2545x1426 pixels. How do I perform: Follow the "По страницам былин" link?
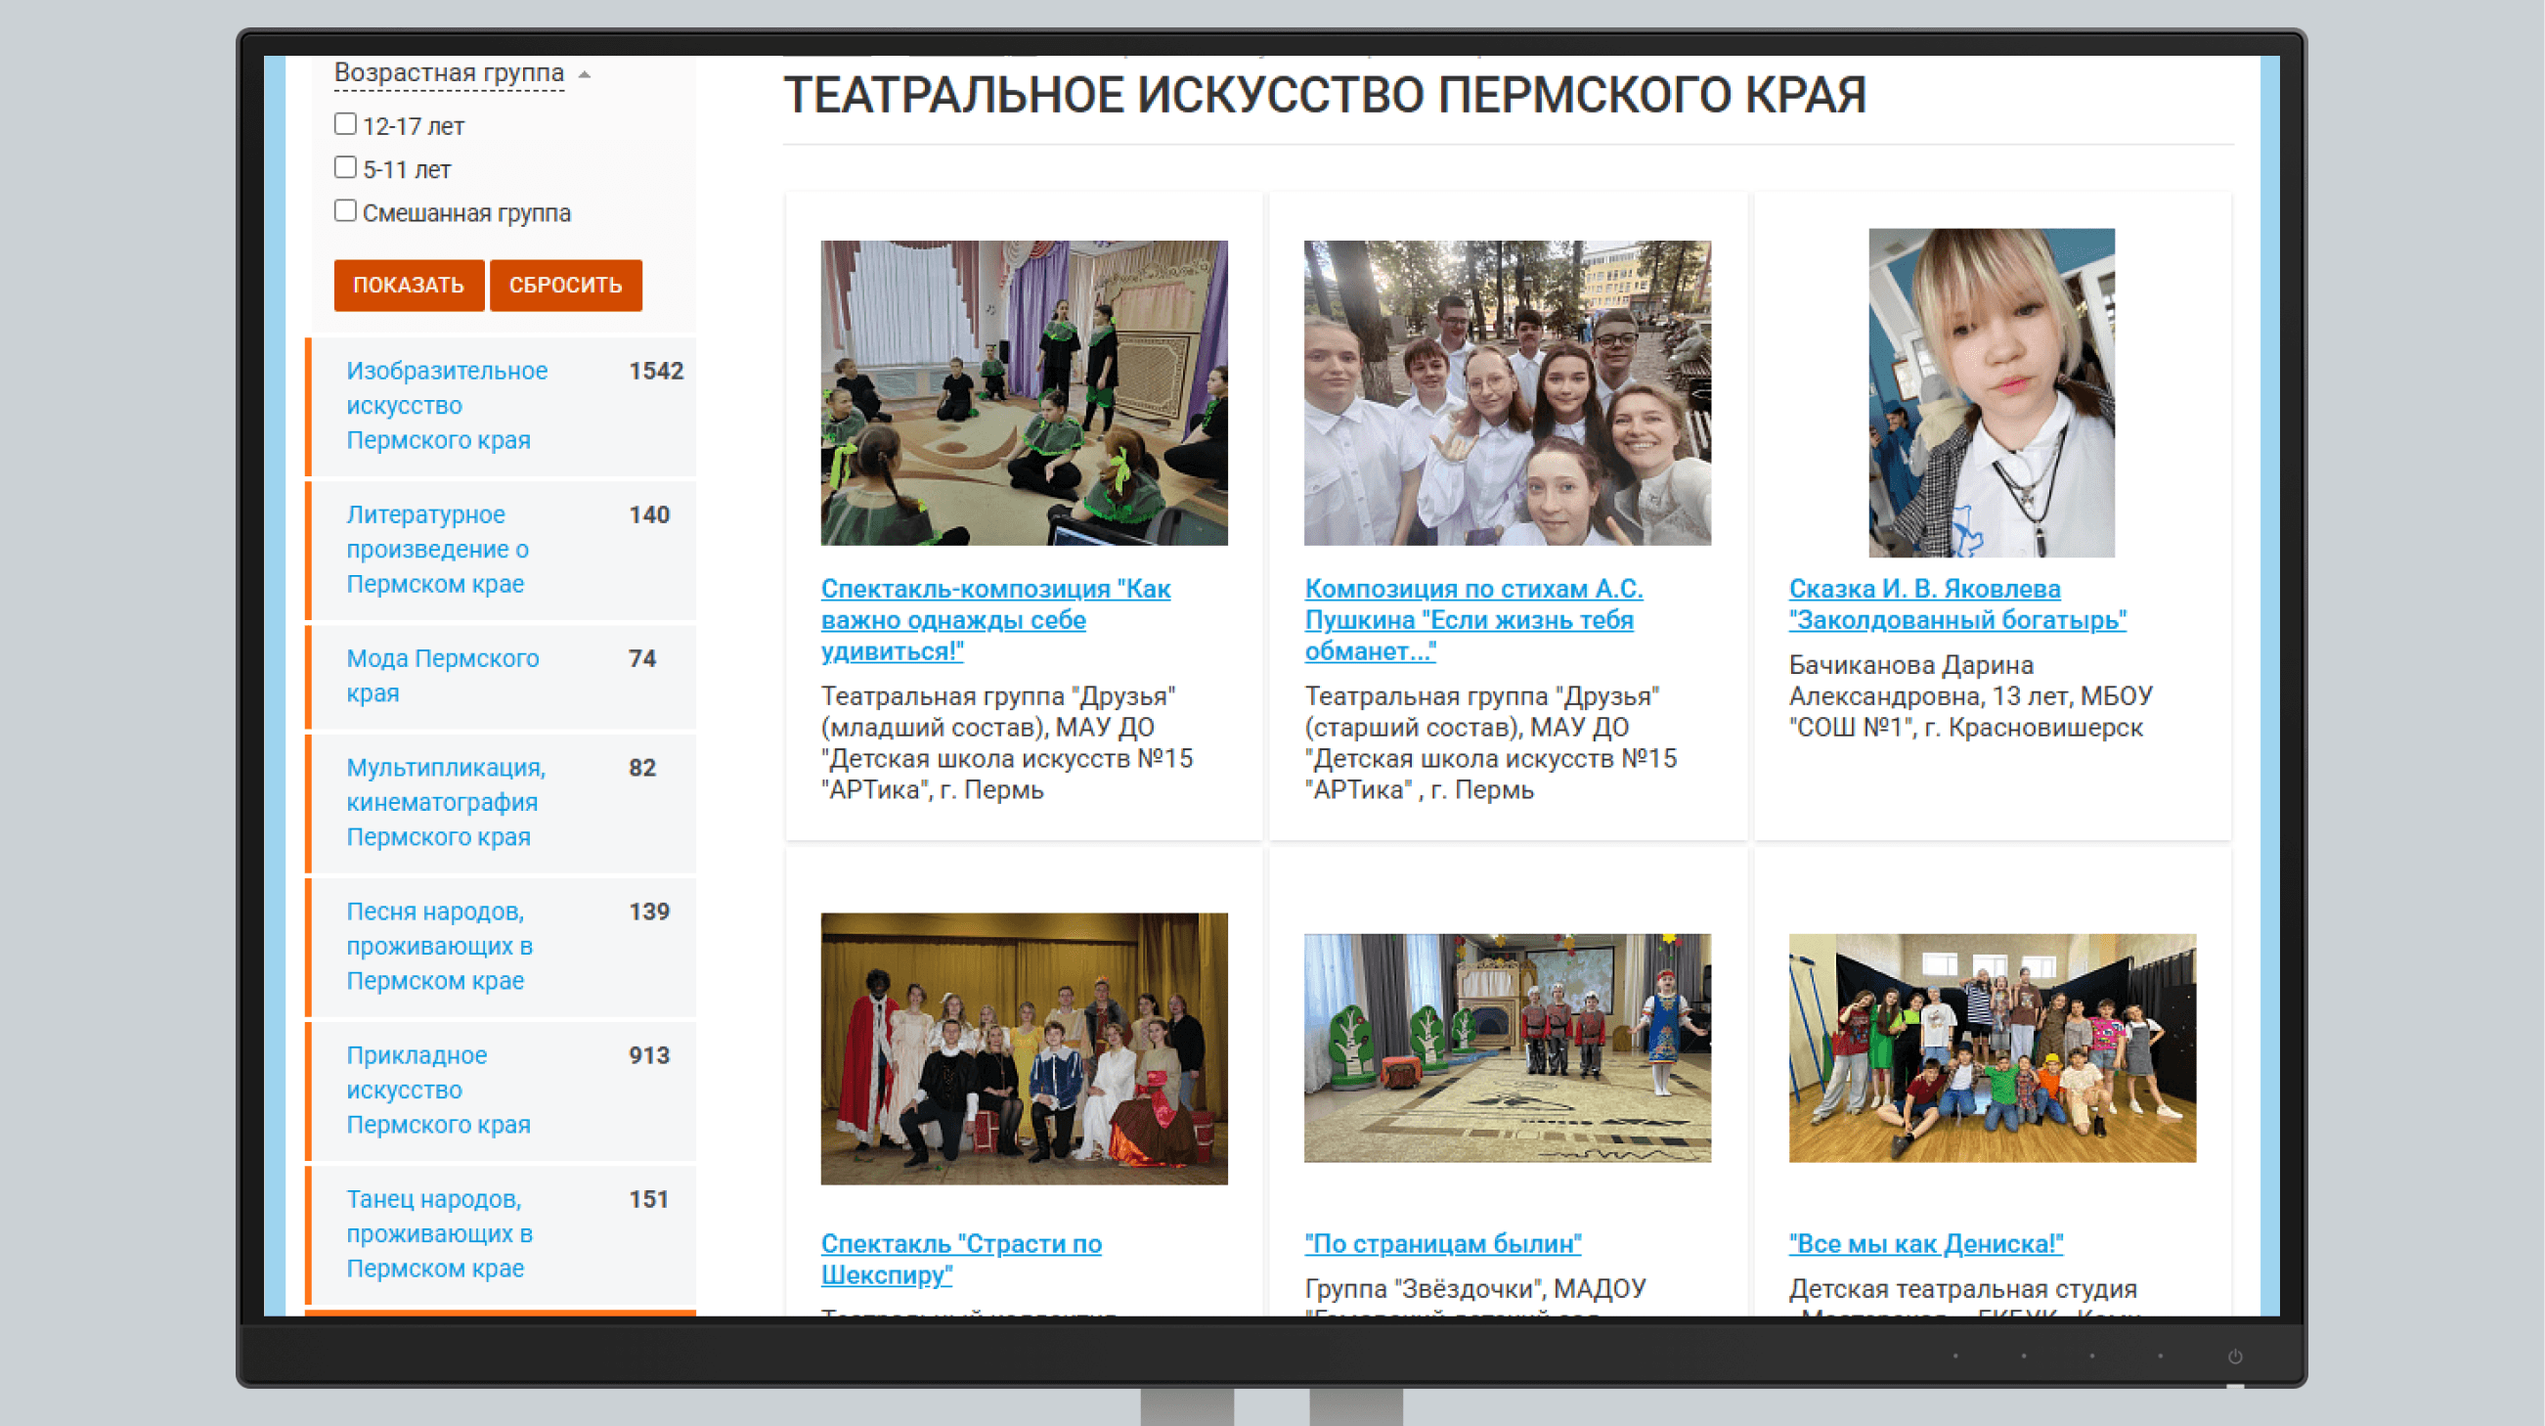point(1442,1243)
